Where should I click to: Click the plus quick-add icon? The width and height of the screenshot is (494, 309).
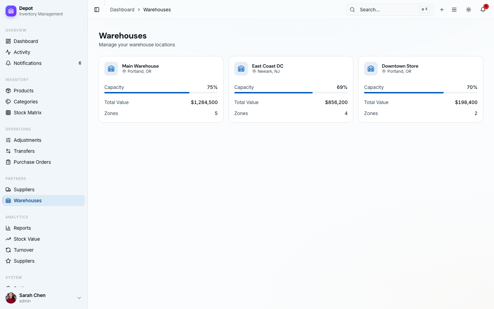pyautogui.click(x=442, y=10)
